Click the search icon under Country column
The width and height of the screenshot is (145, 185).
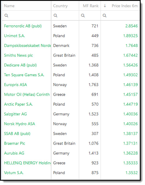point(55,15)
